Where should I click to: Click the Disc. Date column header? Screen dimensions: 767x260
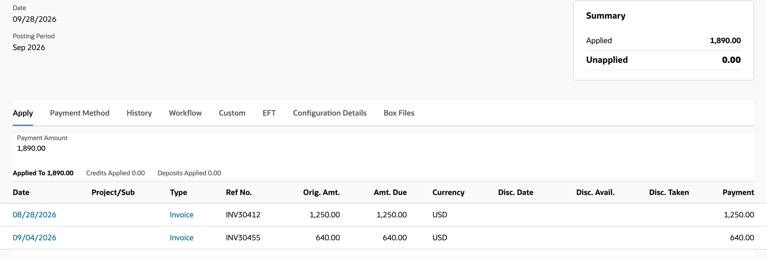516,192
